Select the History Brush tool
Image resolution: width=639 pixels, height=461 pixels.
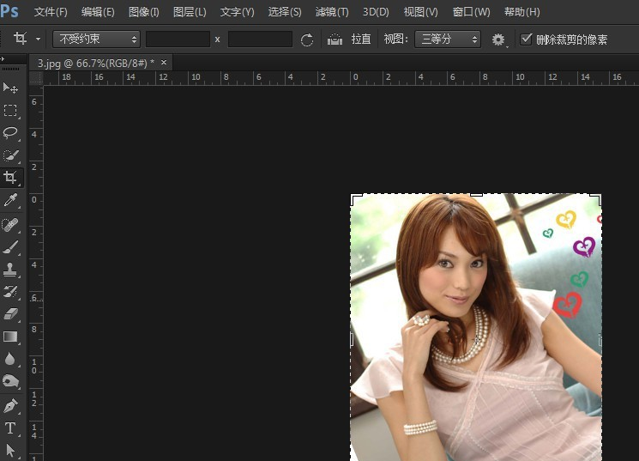10,291
